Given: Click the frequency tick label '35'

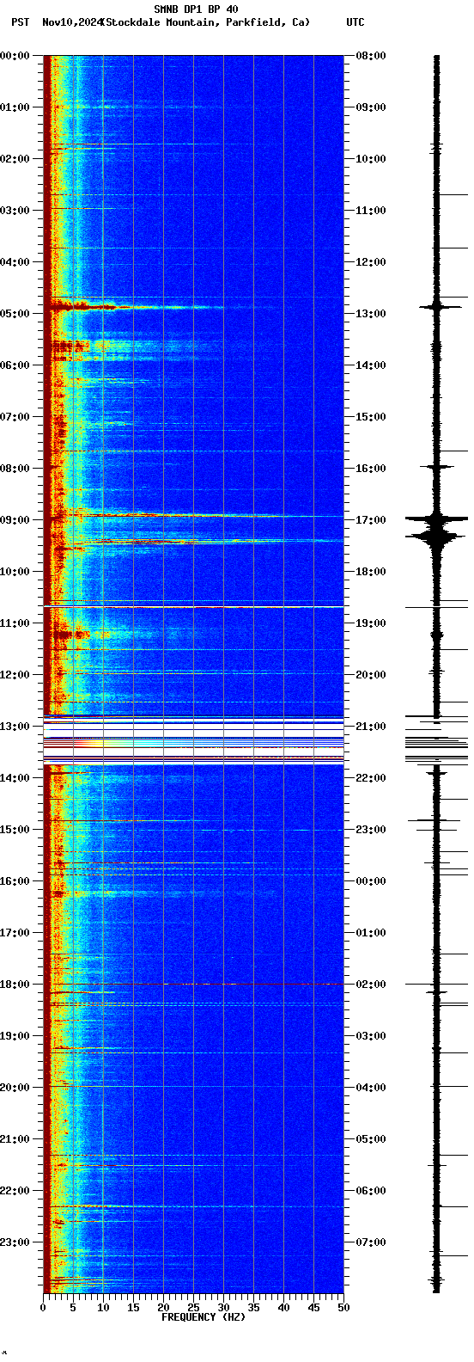Looking at the screenshot, I should click(x=253, y=1308).
